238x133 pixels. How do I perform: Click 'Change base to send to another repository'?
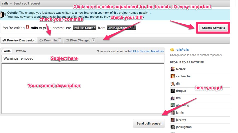196,55
